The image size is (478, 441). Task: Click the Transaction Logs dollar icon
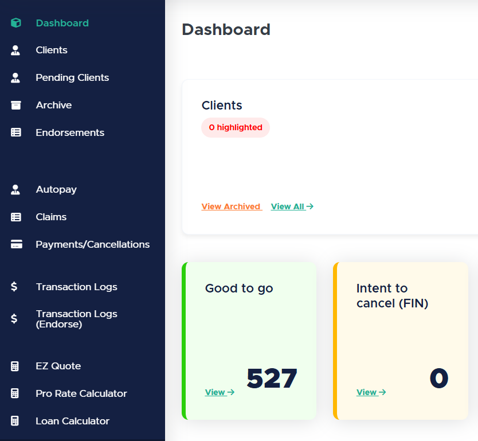pyautogui.click(x=14, y=287)
